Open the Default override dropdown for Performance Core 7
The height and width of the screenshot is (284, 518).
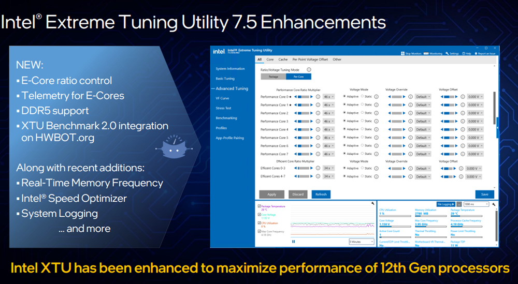click(x=423, y=154)
